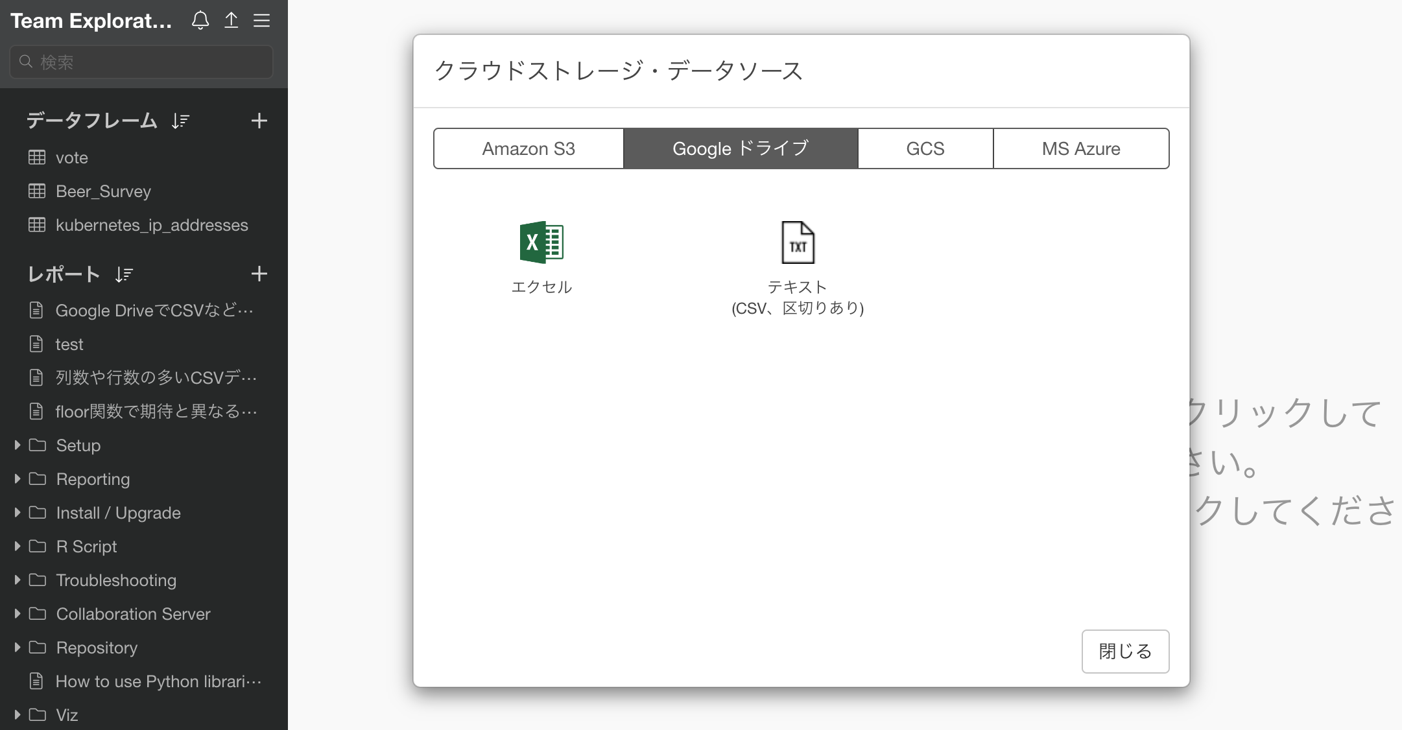Expand the Setup folder
Viewport: 1402px width, 730px height.
[18, 445]
